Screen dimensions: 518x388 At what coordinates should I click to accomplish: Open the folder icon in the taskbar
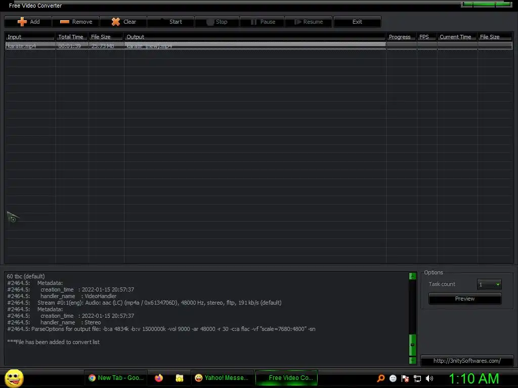tap(180, 378)
